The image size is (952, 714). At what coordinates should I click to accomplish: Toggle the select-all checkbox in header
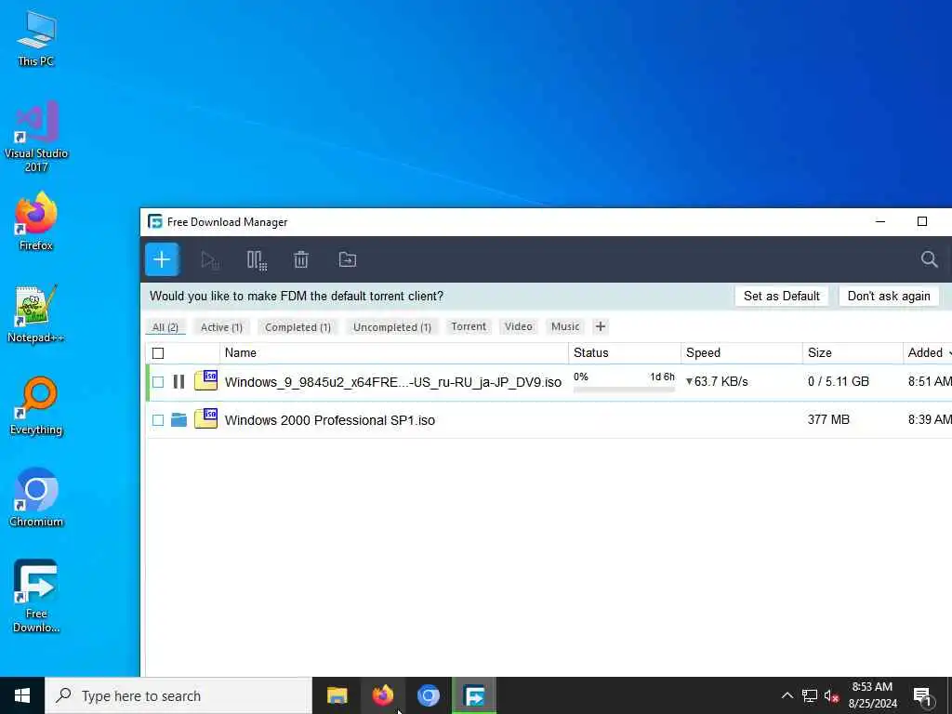tap(158, 352)
